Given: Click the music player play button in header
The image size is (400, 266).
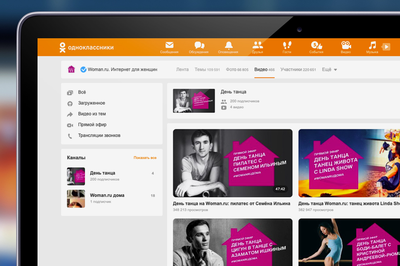Looking at the screenshot, I should [386, 47].
